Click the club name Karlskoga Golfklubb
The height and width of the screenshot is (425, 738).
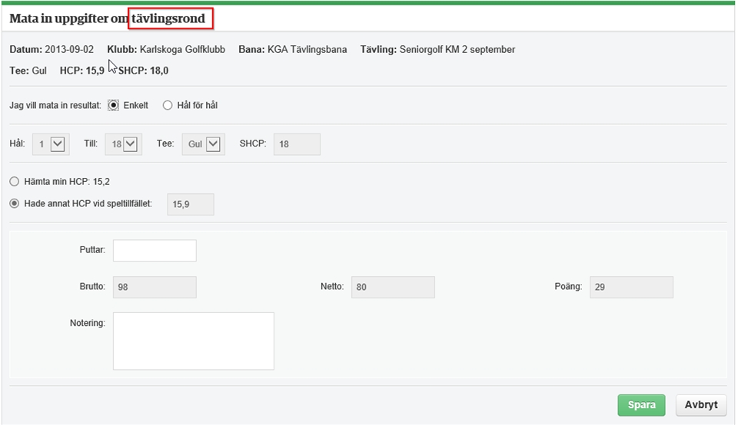point(183,49)
